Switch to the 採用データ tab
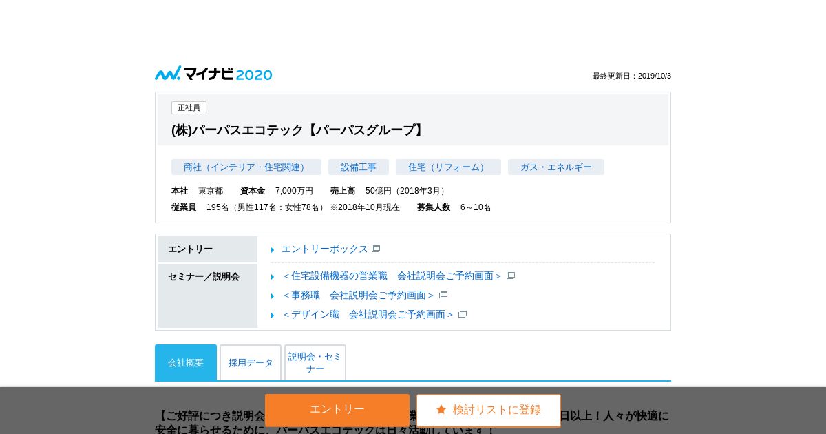This screenshot has width=826, height=434. [x=251, y=362]
